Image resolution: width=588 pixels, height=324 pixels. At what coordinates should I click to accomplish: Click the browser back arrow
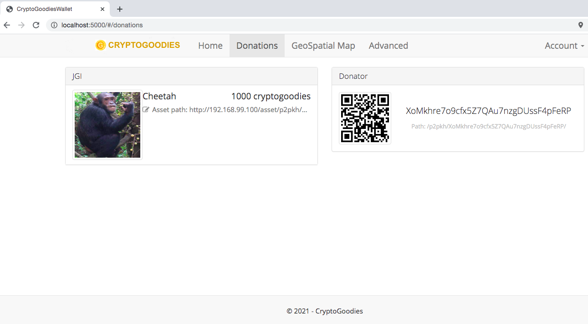pyautogui.click(x=7, y=25)
